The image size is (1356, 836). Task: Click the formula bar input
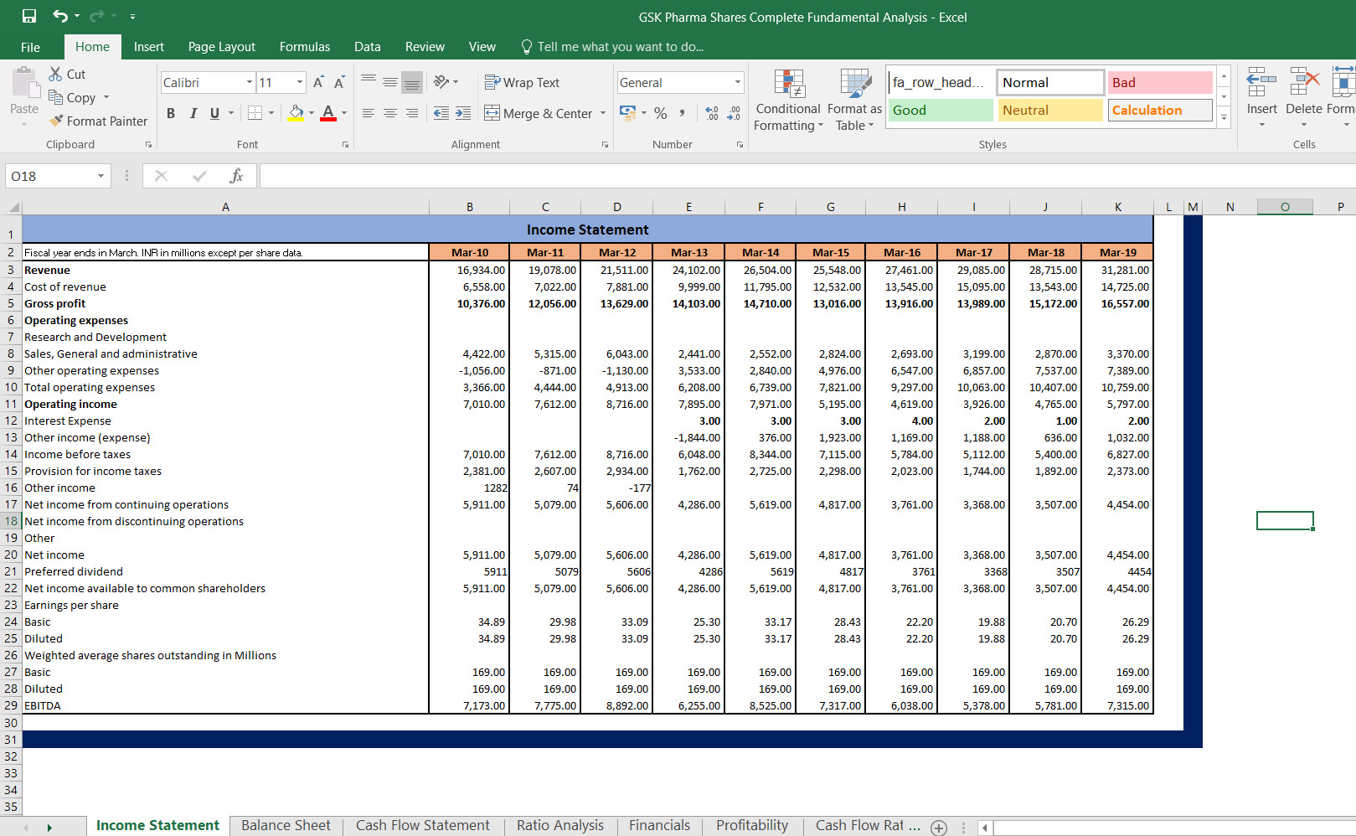pyautogui.click(x=807, y=176)
